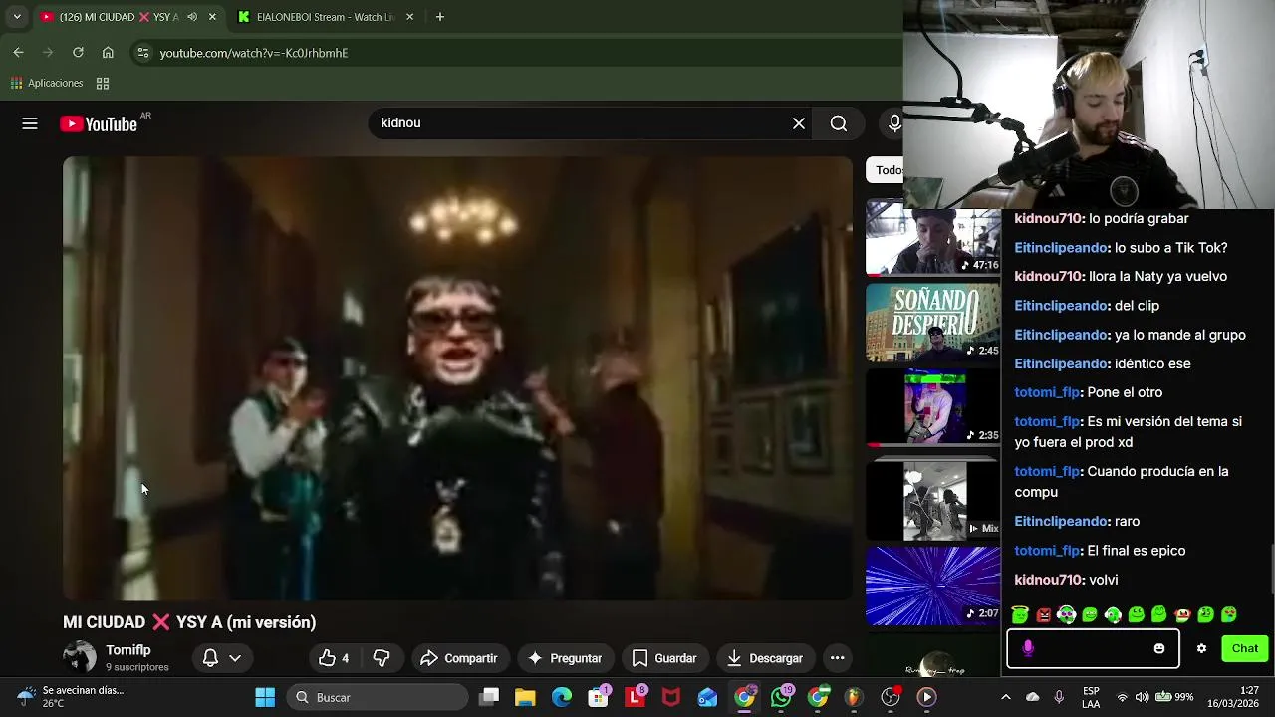Viewport: 1275px width, 717px height.
Task: Open Task View on taskbar
Action: [489, 697]
